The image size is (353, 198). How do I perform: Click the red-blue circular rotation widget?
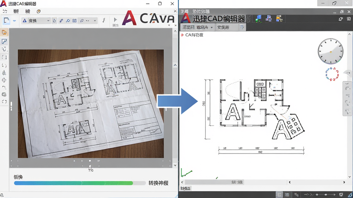(x=332, y=74)
